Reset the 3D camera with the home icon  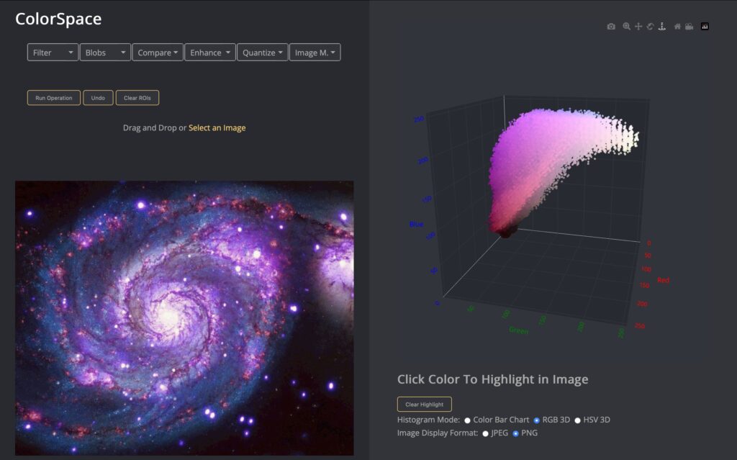(677, 26)
